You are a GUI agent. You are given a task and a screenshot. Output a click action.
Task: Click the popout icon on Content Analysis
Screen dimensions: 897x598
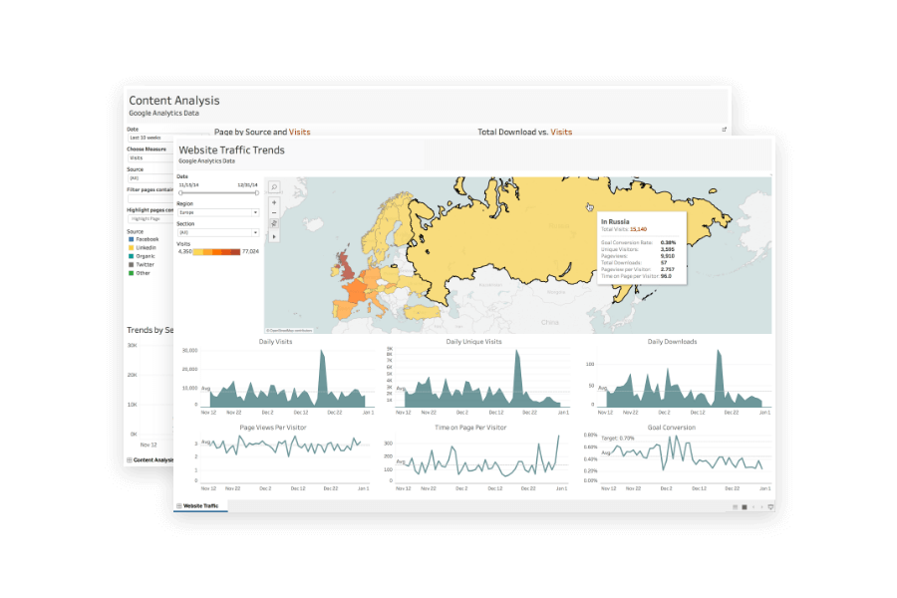pyautogui.click(x=725, y=130)
